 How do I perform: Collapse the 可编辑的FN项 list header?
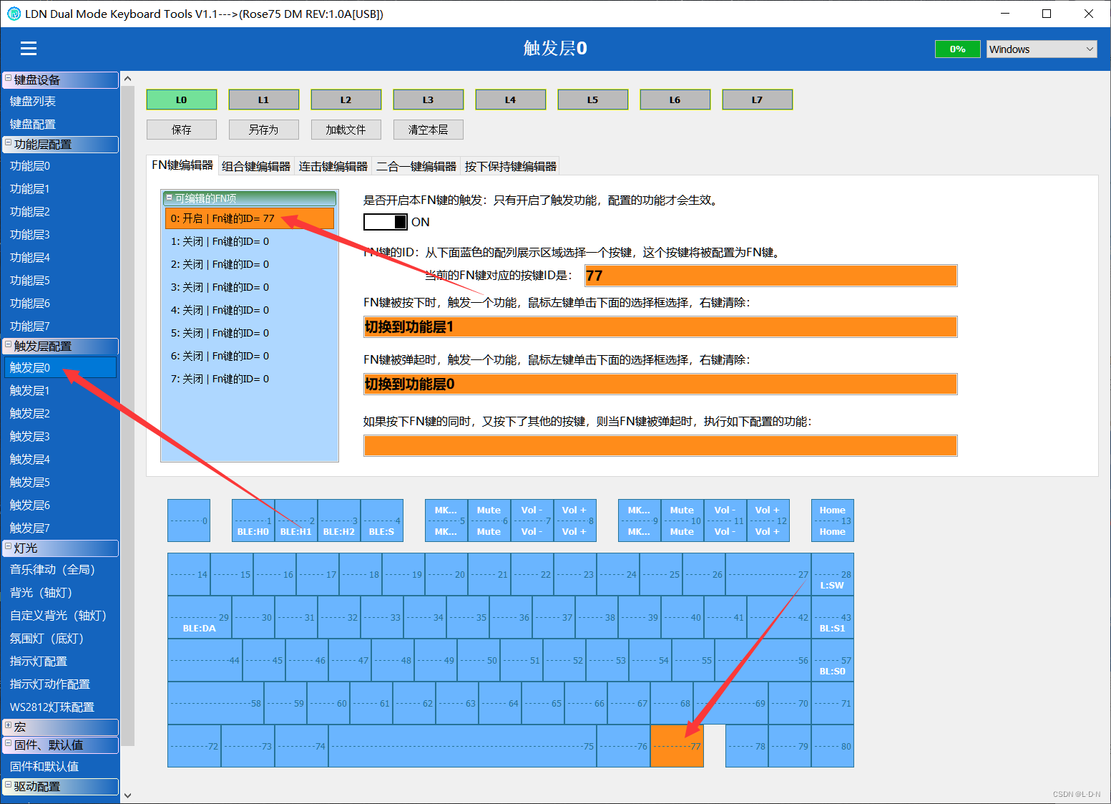170,198
